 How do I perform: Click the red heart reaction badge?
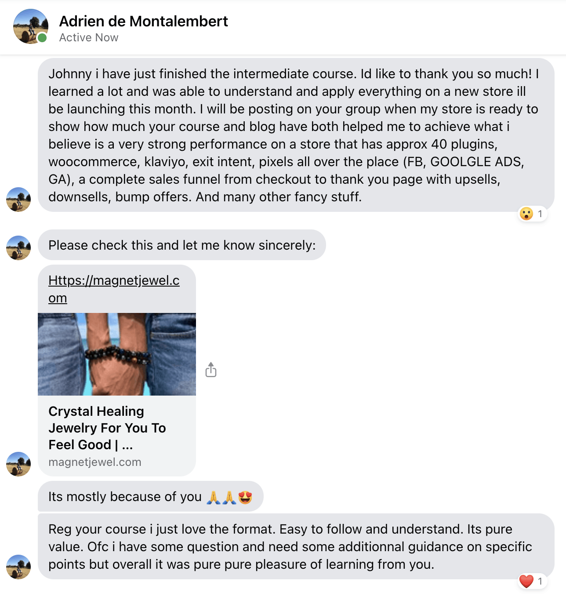pos(533,581)
